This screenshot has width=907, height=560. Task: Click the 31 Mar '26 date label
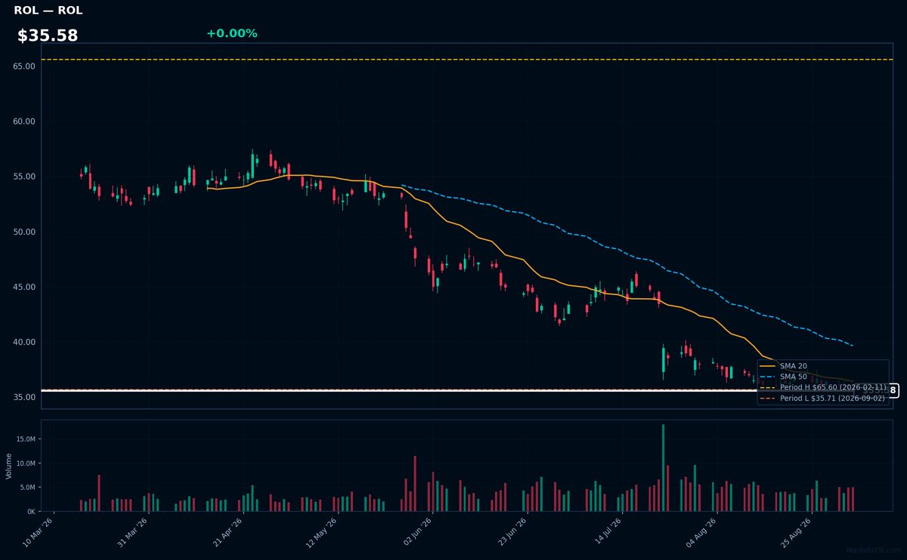pyautogui.click(x=133, y=532)
